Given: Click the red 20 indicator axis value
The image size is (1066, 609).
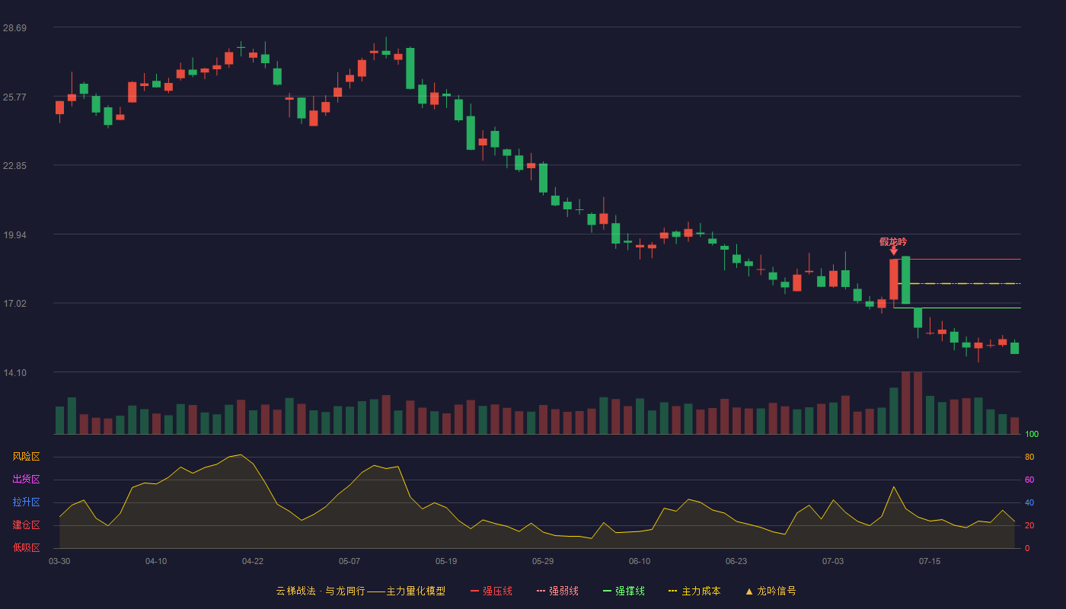Looking at the screenshot, I should point(1029,525).
